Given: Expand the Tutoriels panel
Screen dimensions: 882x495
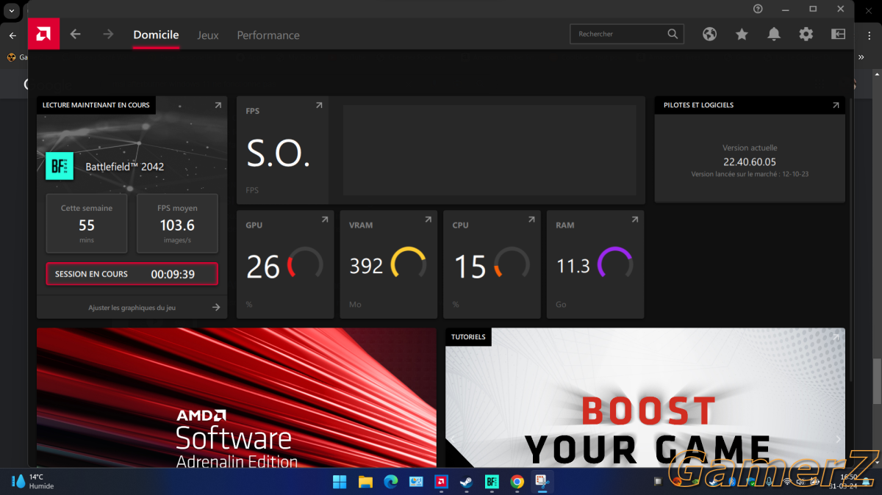Looking at the screenshot, I should coord(836,337).
